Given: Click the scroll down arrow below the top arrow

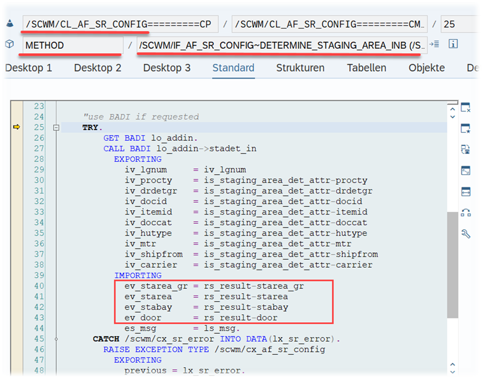Looking at the screenshot, I should click(452, 117).
